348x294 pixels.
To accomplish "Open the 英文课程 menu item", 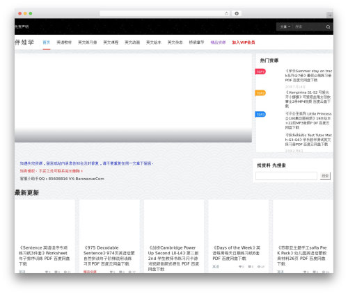I will (x=111, y=42).
